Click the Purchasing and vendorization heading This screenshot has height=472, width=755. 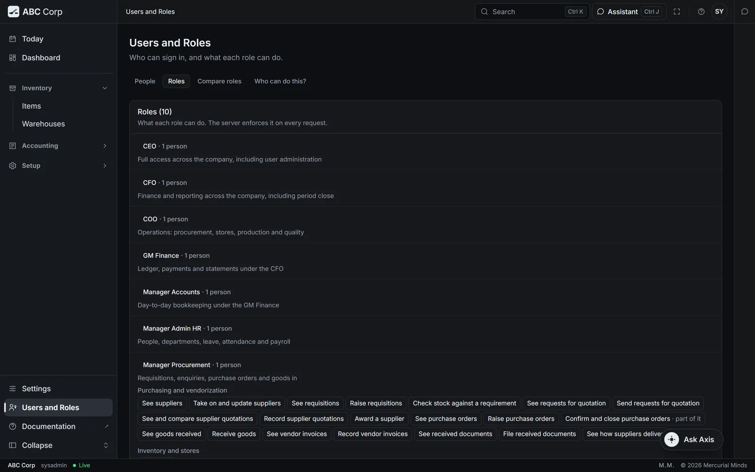(182, 390)
